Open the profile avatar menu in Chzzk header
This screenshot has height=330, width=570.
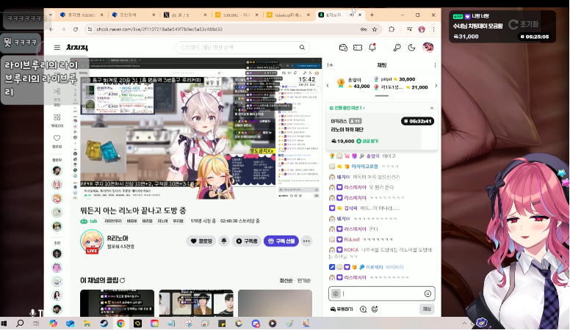(428, 47)
